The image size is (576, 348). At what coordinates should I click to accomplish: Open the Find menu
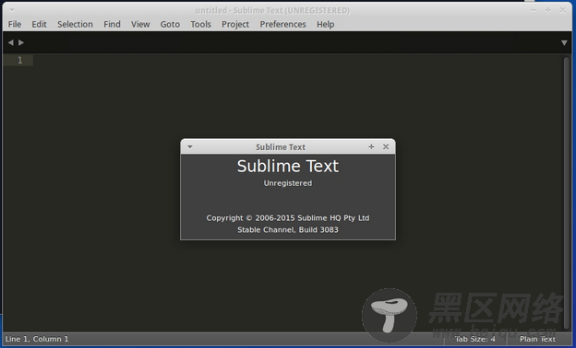click(112, 24)
